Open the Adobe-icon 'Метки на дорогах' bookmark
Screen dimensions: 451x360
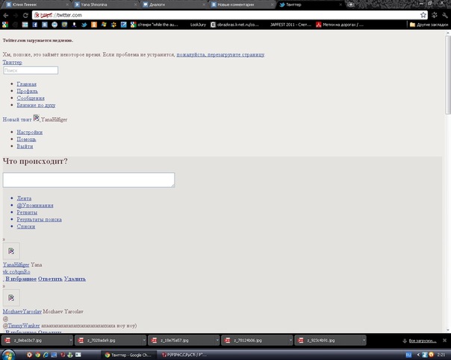coord(340,25)
